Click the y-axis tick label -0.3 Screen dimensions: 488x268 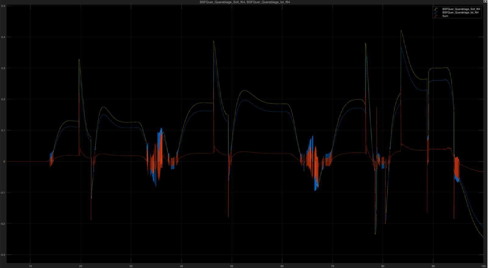pos(3,255)
